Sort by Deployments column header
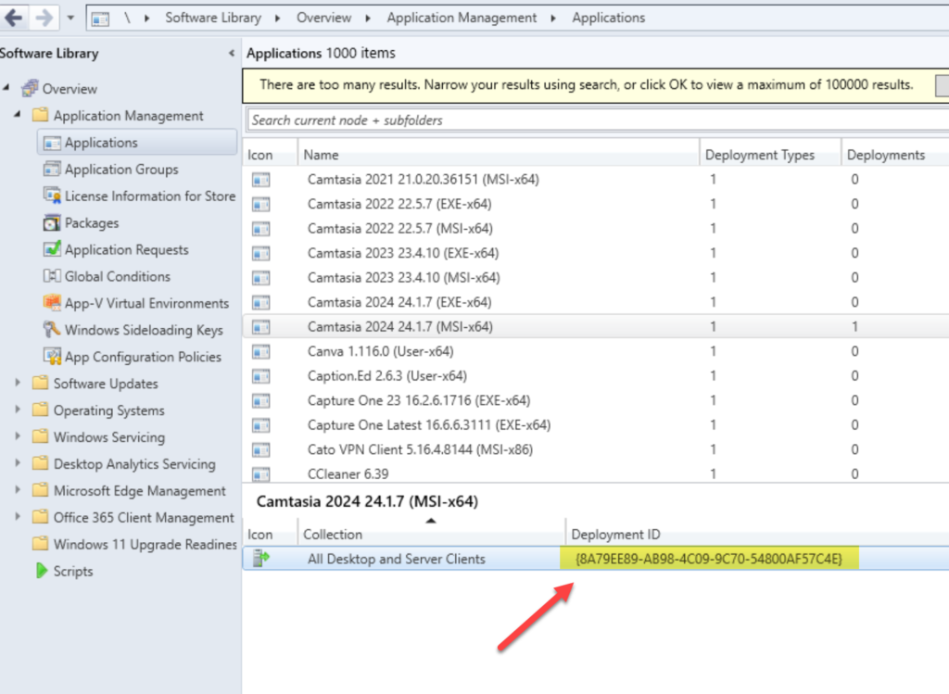This screenshot has width=949, height=694. pos(896,155)
